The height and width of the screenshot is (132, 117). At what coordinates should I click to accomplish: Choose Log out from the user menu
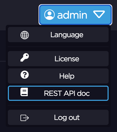(58, 117)
